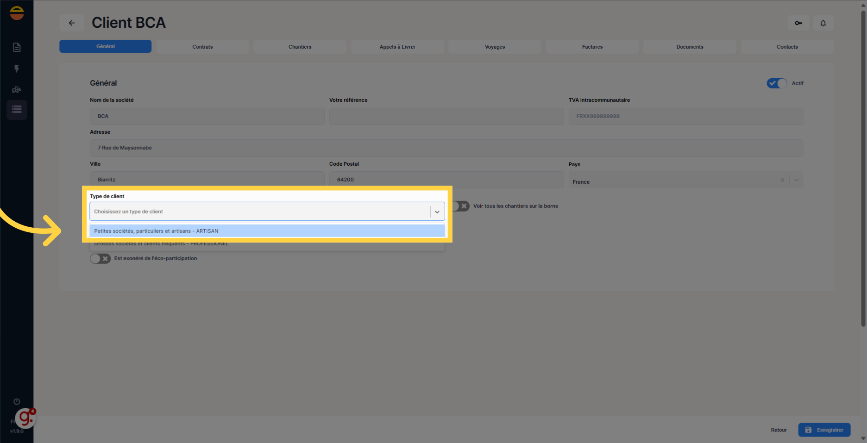Click the power/logout icon at bottom left
The width and height of the screenshot is (867, 443).
tap(17, 401)
